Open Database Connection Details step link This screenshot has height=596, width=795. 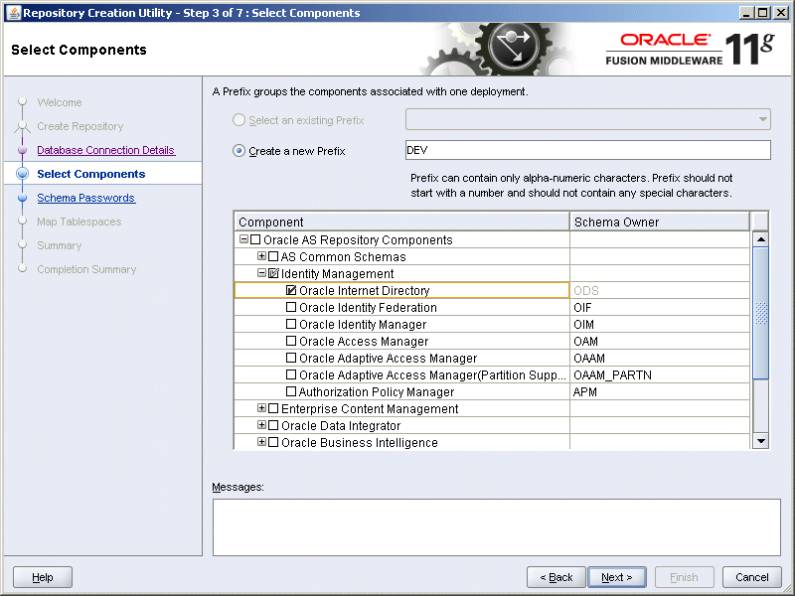[x=106, y=150]
